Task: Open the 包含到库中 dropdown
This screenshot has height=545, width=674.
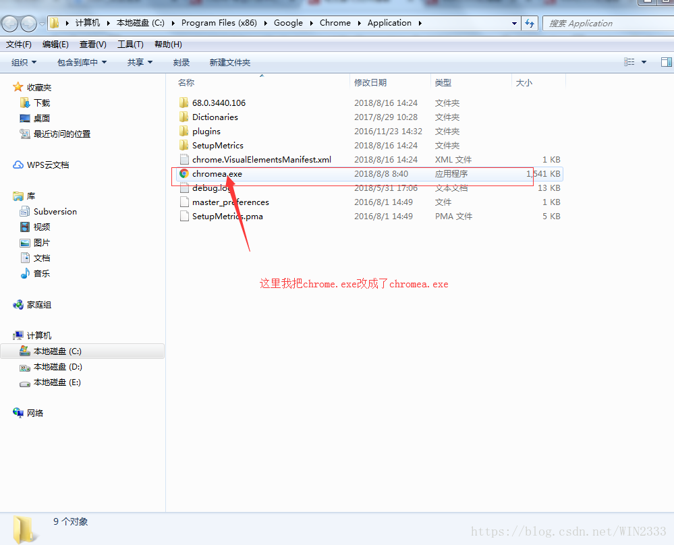Action: point(82,62)
